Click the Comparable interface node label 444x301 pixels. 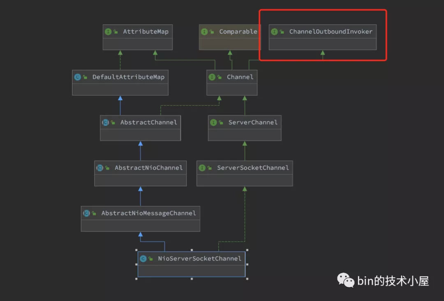point(238,31)
